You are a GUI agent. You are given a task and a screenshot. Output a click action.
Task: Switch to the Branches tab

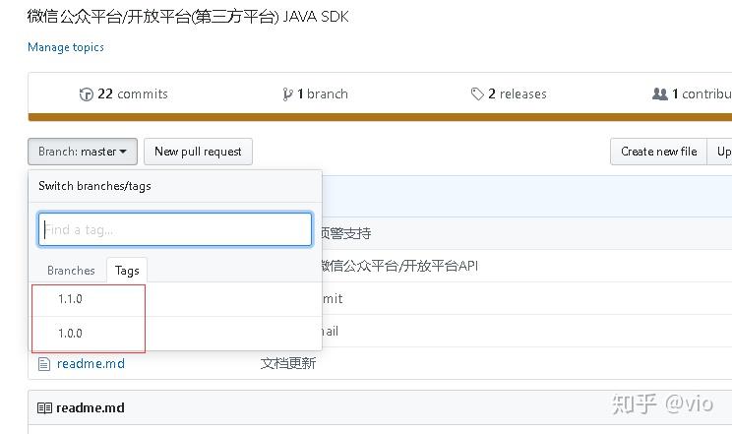click(71, 271)
